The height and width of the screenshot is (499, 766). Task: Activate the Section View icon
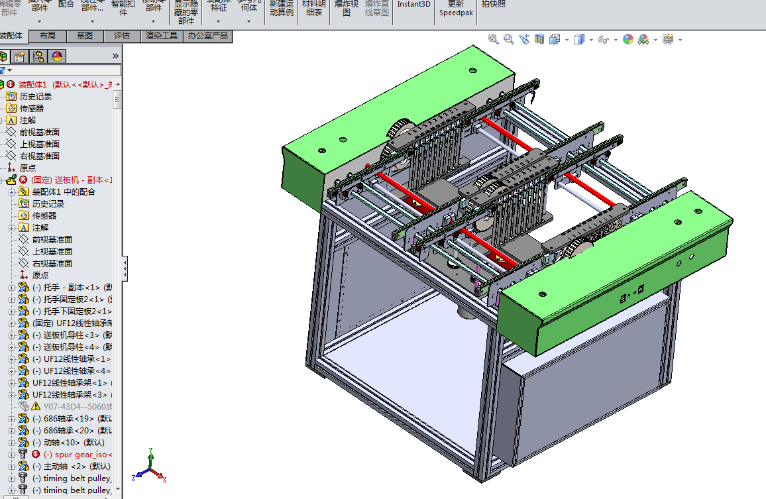[x=539, y=39]
